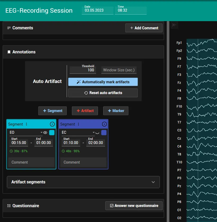Edit the EC segment start time 01:10.00
The width and height of the screenshot is (217, 222).
pos(71,142)
